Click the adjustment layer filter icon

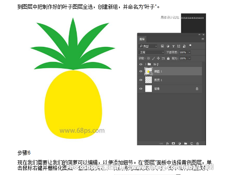point(168,46)
